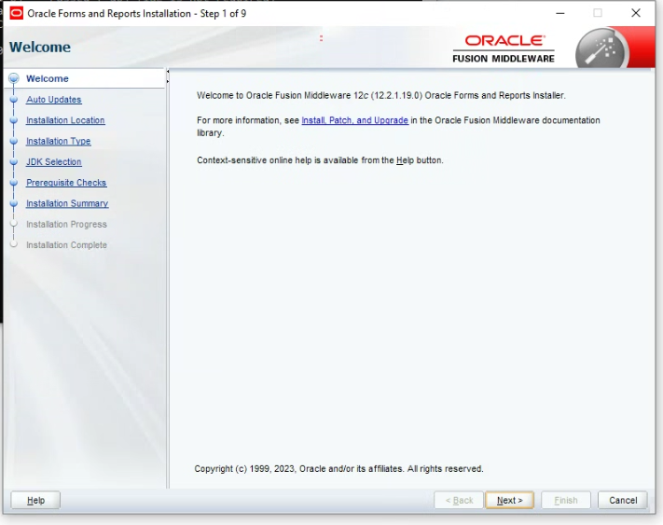Jump to Installation Type step
This screenshot has width=663, height=525.
tap(59, 141)
